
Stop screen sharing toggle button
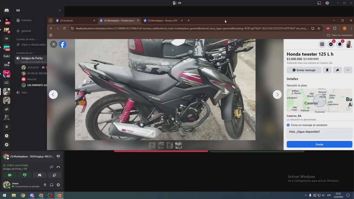(25, 175)
